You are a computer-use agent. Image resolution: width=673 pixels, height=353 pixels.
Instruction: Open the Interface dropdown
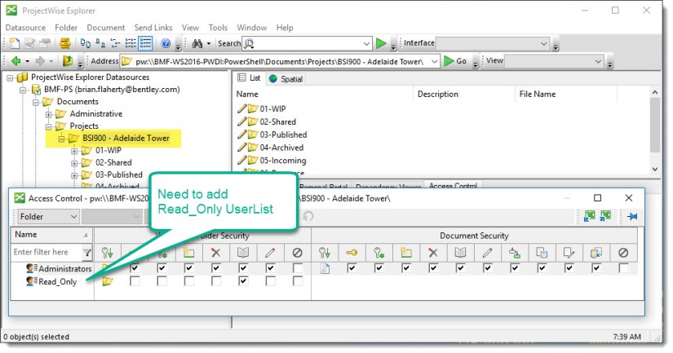click(492, 43)
